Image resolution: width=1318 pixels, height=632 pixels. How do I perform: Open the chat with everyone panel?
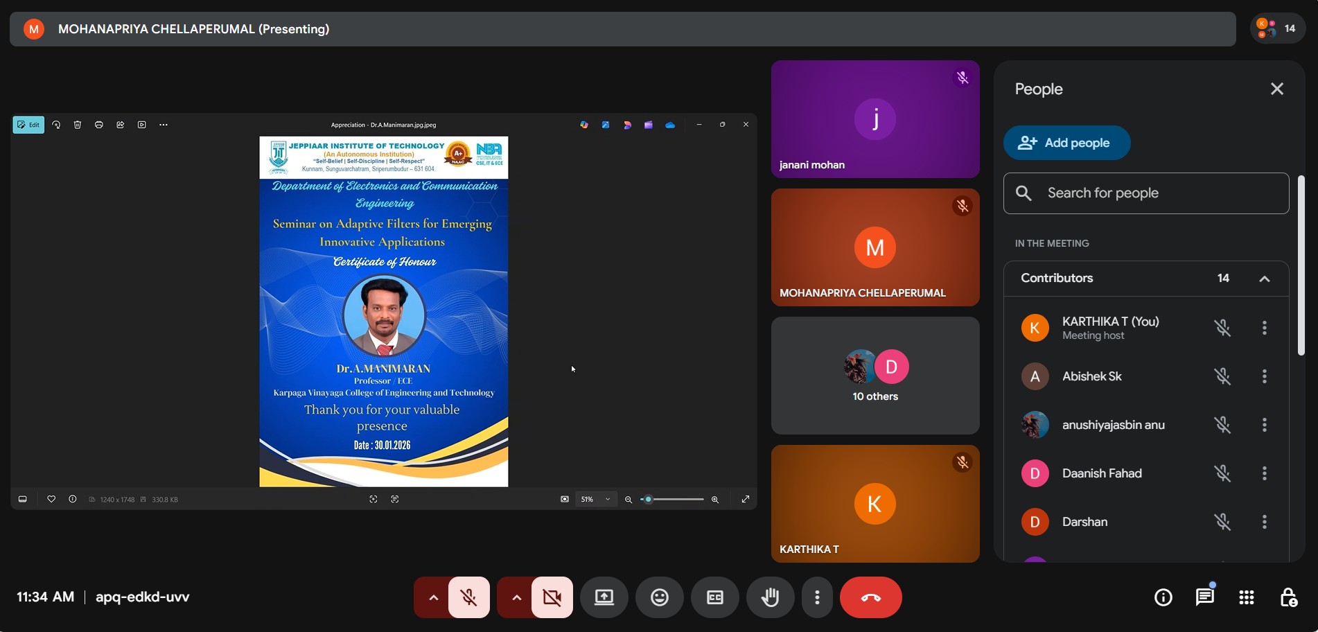pyautogui.click(x=1204, y=597)
